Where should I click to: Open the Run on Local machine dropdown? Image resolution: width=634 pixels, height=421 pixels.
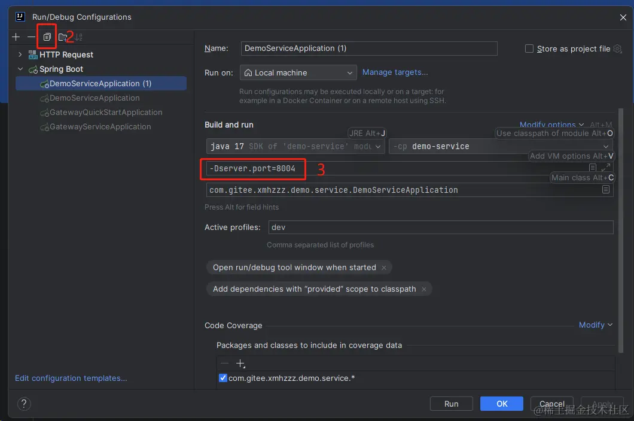298,73
